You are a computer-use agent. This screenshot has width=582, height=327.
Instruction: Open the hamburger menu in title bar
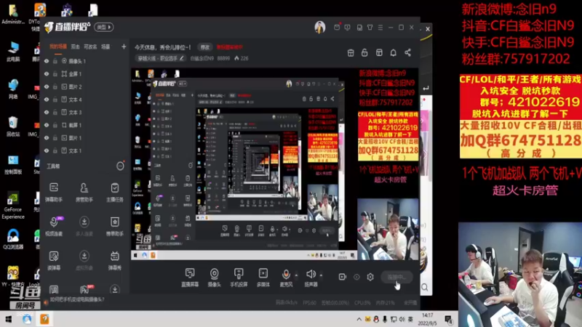380,28
